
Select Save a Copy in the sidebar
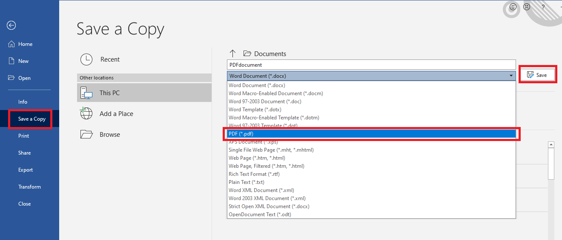point(29,119)
